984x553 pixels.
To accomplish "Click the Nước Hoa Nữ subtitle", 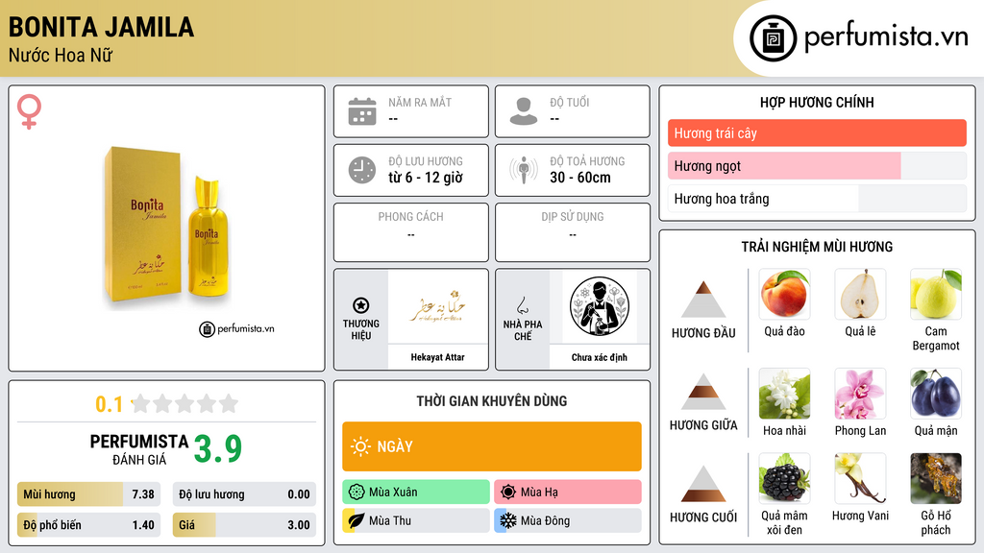I will pyautogui.click(x=61, y=55).
